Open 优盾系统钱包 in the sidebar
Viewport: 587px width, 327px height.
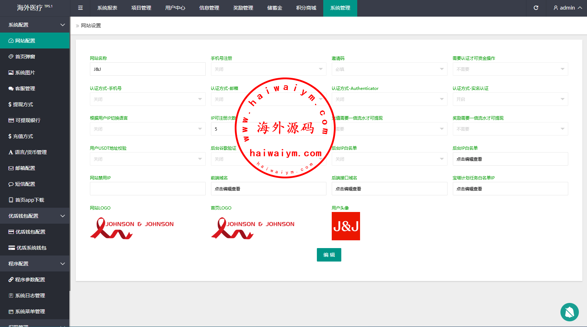[35, 248]
